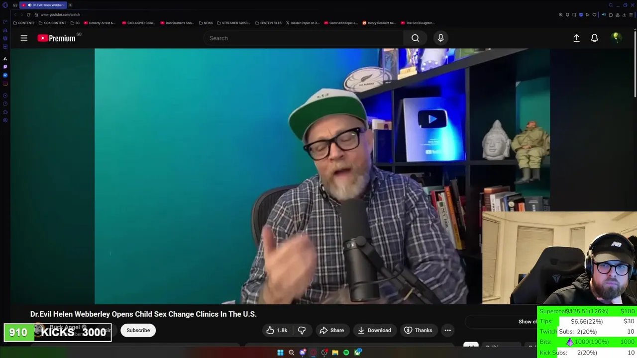Open The Son/Daughter bookmark
Image resolution: width=637 pixels, height=358 pixels.
tap(418, 23)
